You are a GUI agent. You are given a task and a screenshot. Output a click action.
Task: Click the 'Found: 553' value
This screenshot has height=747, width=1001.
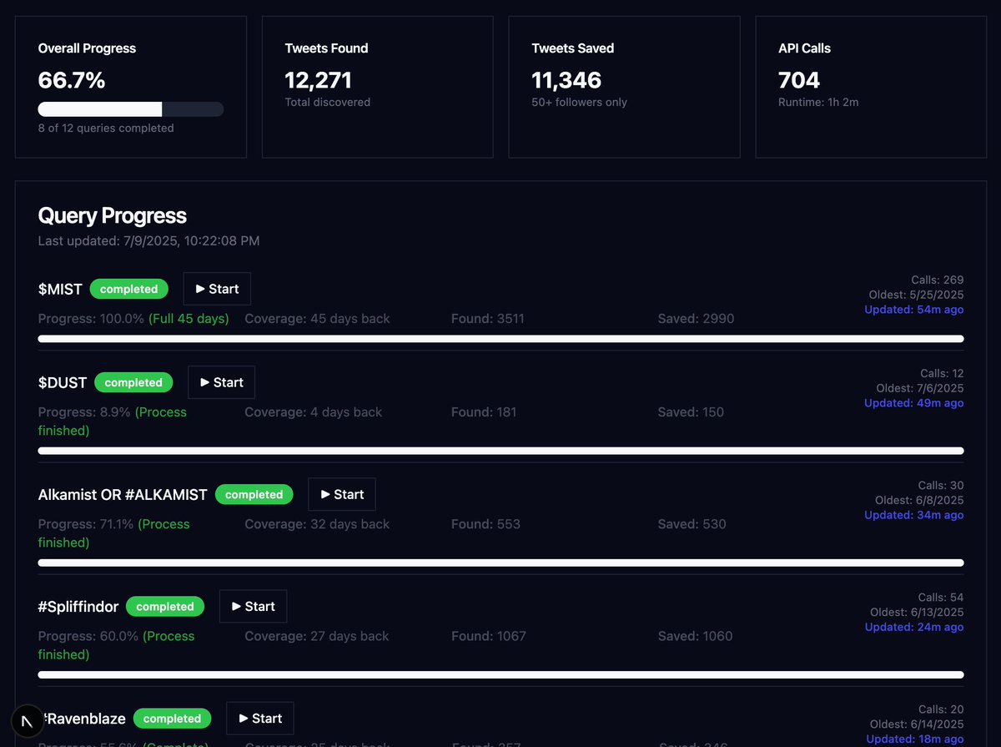pos(485,524)
